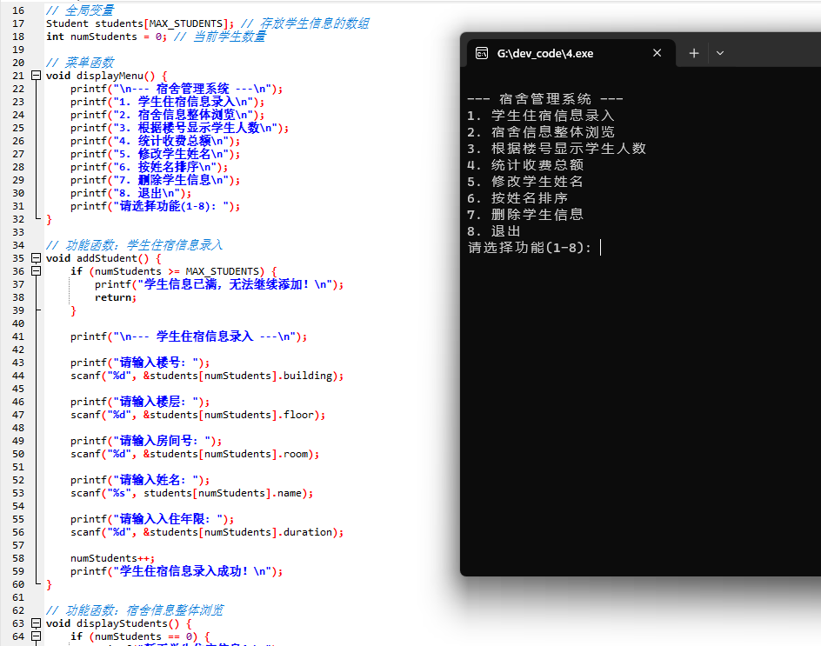Click the terminal heading --- 宿舍管理系统 ---
The image size is (821, 646).
[x=545, y=99]
